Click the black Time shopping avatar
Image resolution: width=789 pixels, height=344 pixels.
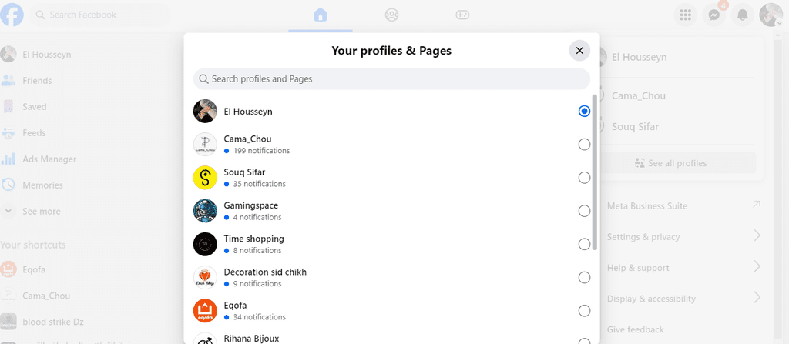pyautogui.click(x=205, y=244)
